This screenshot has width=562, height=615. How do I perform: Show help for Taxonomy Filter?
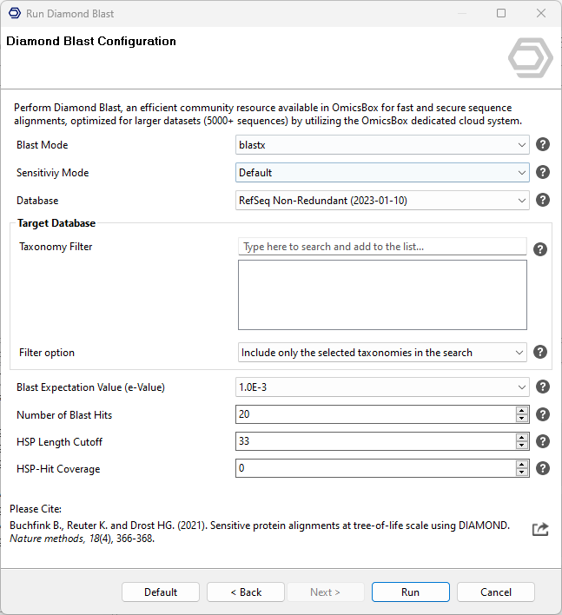pos(539,249)
